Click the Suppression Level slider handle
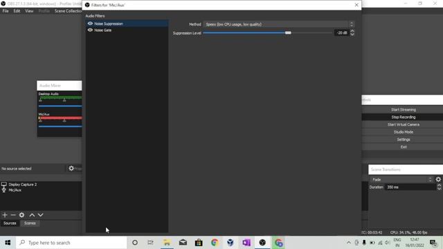 [288, 33]
